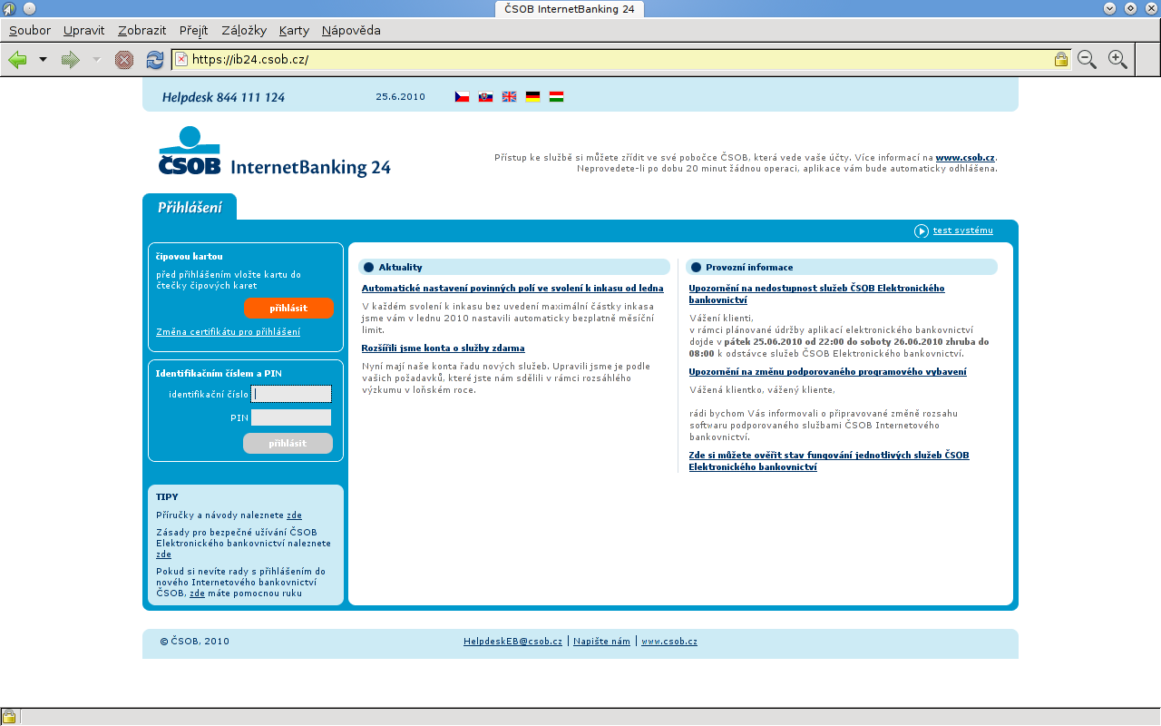Open the back history dropdown arrow
1161x726 pixels.
43,60
